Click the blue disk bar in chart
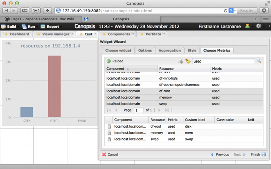Screen dimensions: 271x169 pos(26,112)
